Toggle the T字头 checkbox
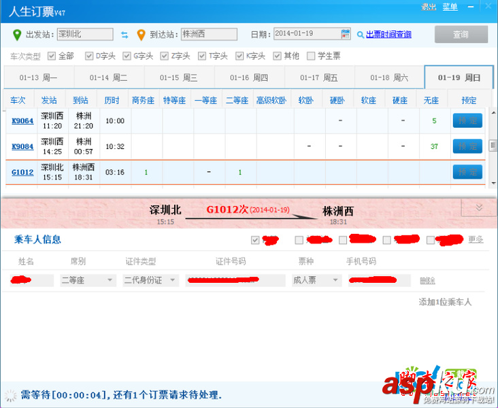The width and height of the screenshot is (498, 408). (x=202, y=56)
